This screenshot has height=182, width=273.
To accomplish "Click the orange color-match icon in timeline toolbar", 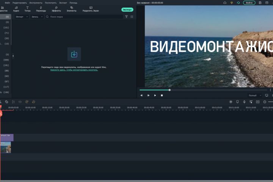I will (34, 102).
